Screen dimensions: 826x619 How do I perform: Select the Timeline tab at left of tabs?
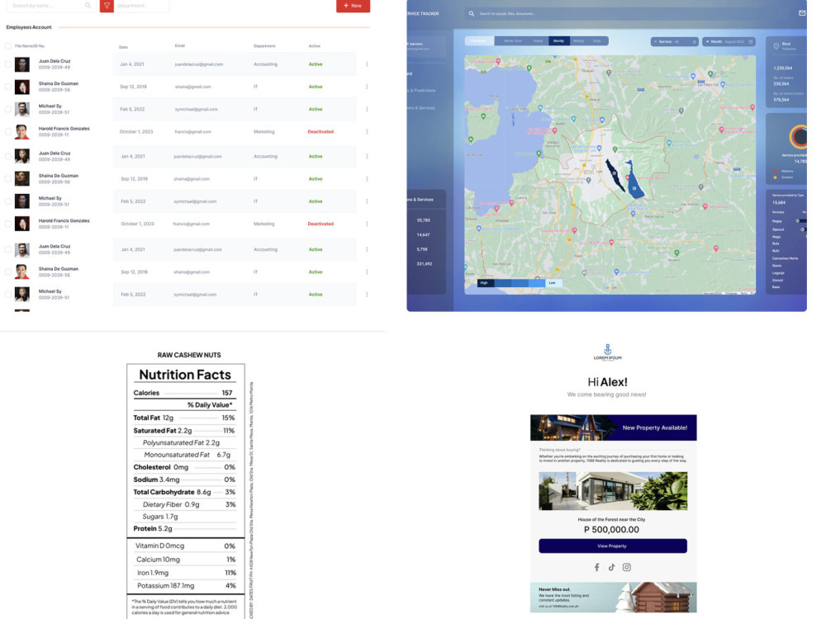[x=479, y=41]
